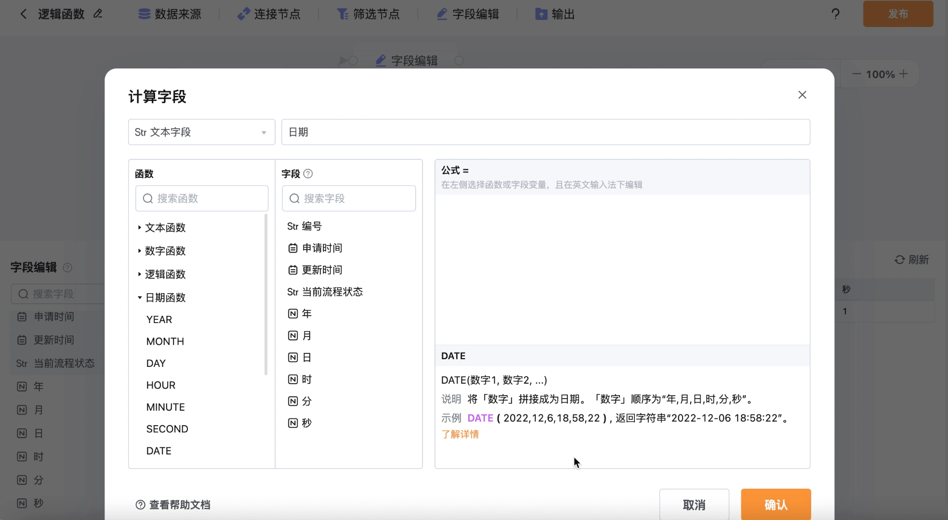948x520 pixels.
Task: Click the 字段编辑 node on canvas
Action: coord(407,61)
